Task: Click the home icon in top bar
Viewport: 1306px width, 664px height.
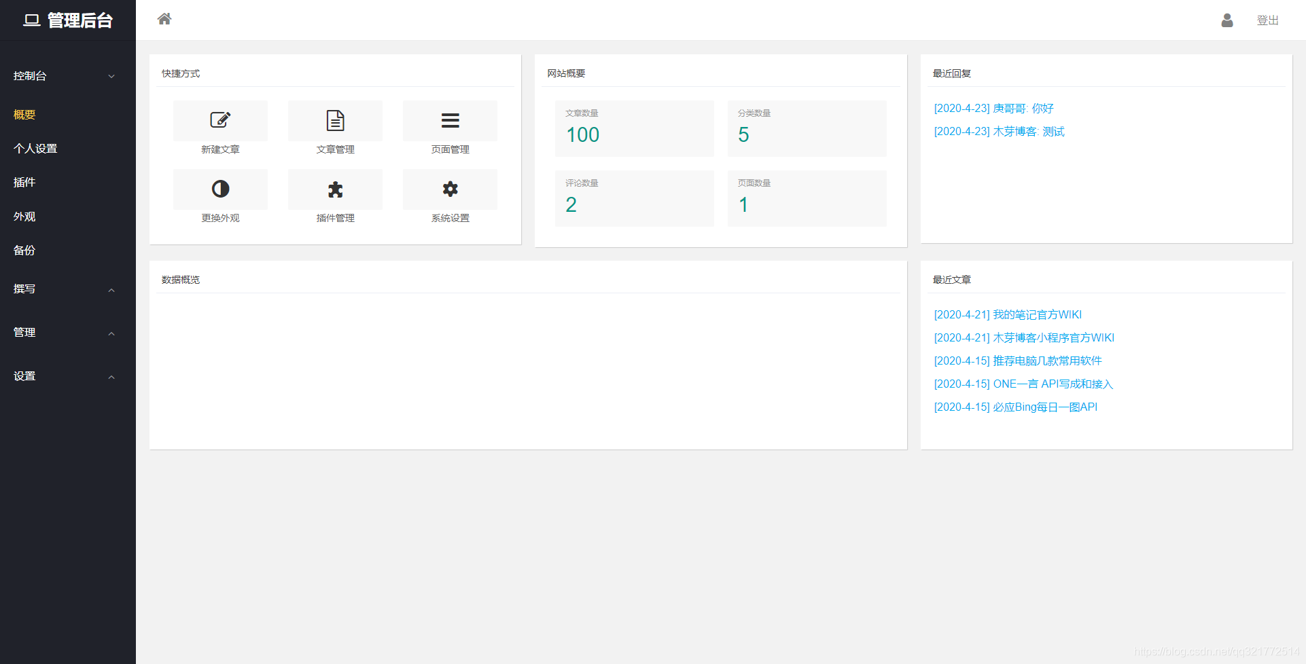Action: [x=164, y=19]
